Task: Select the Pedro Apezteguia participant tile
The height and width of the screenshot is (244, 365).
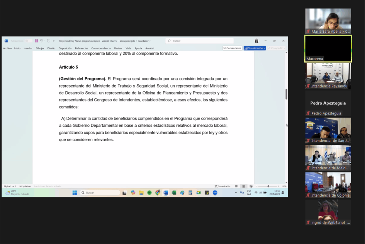Action: (328, 103)
